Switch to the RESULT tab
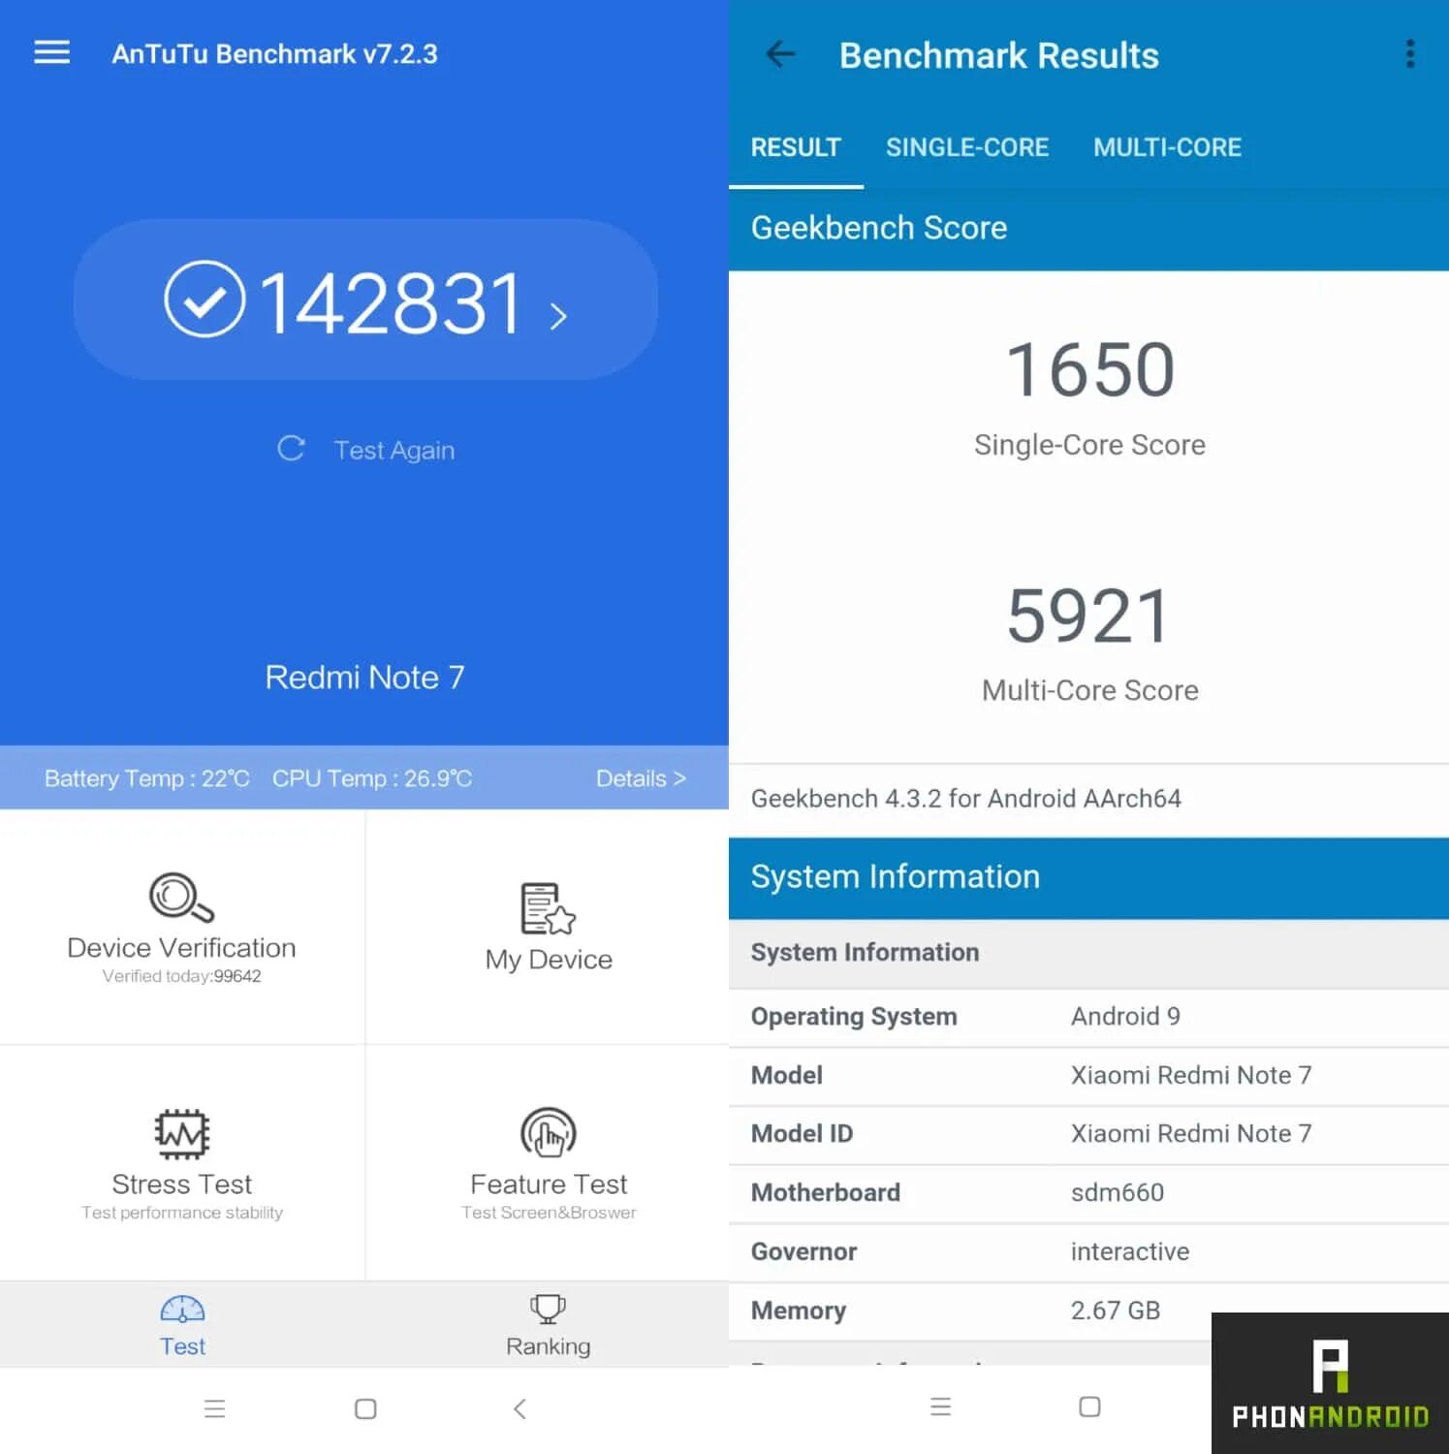 click(x=796, y=147)
